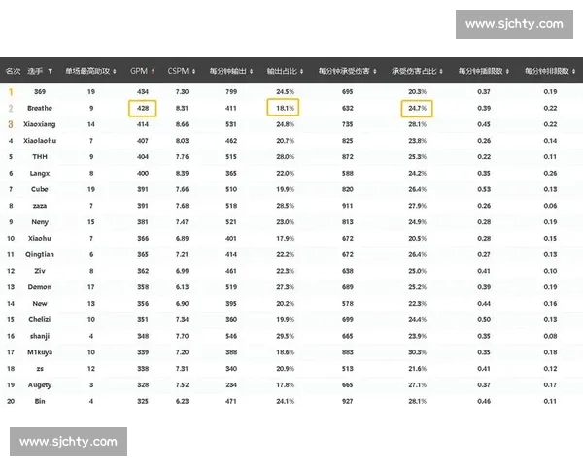Click the filter icon next to 选手
The height and width of the screenshot is (466, 583).
click(50, 71)
